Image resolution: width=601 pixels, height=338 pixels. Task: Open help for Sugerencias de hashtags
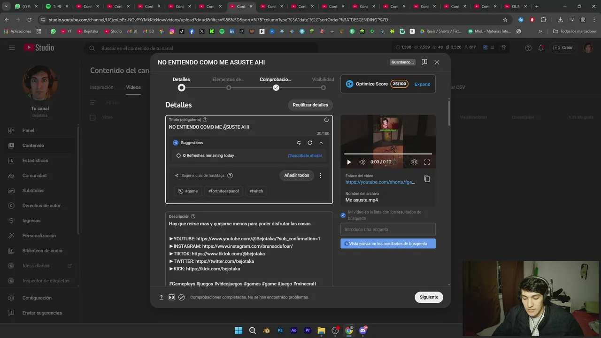230,176
